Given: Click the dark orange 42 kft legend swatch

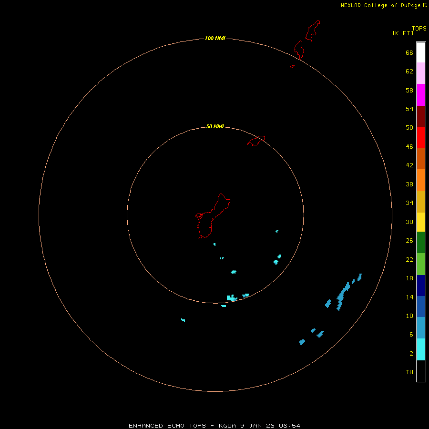Looking at the screenshot, I should click(x=421, y=159).
